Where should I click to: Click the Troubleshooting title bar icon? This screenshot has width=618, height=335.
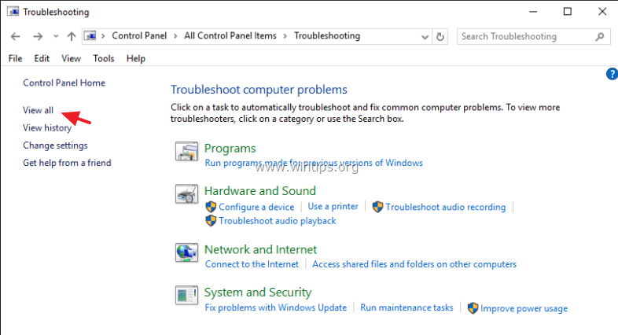[13, 12]
